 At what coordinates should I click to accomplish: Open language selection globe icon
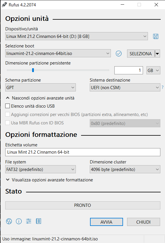click(9, 221)
